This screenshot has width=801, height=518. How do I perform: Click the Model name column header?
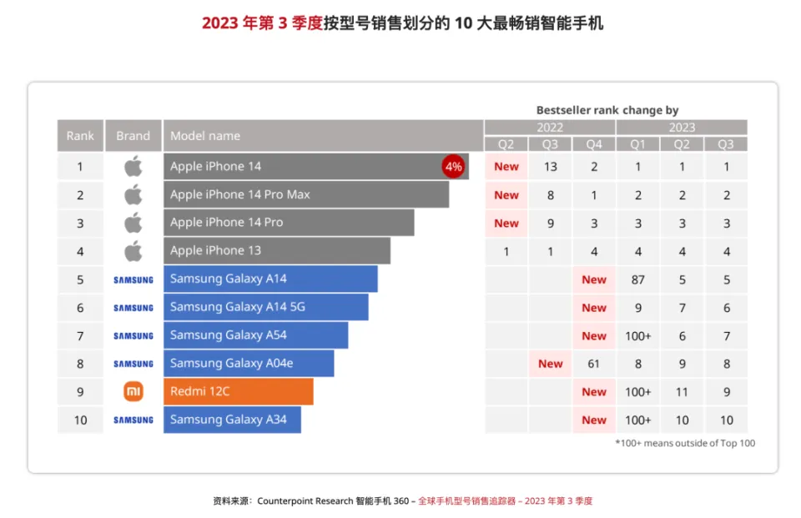(x=205, y=136)
